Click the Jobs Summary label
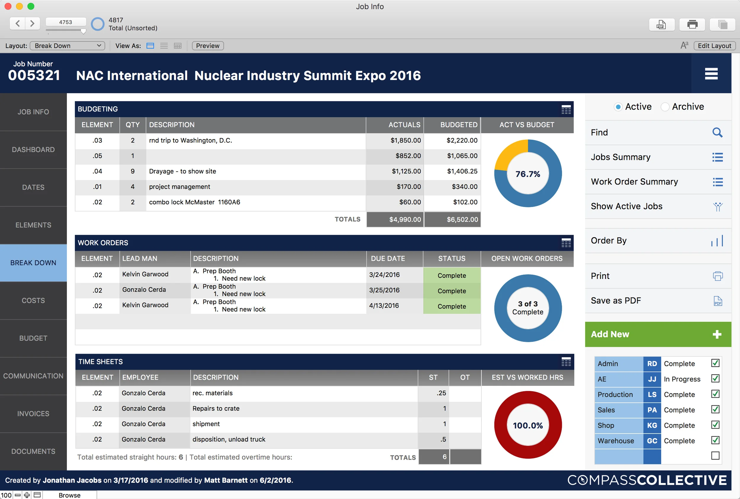The width and height of the screenshot is (740, 499). (620, 157)
